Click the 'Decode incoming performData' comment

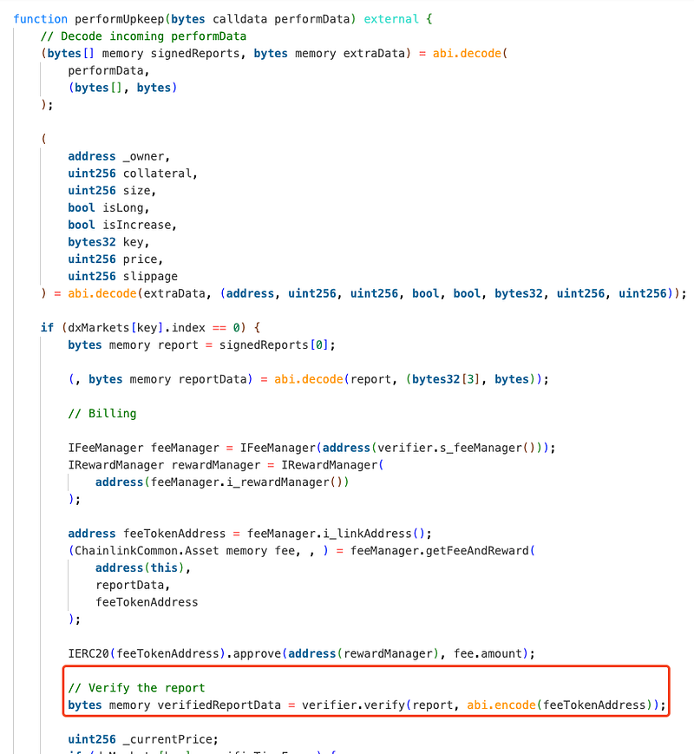coord(143,36)
